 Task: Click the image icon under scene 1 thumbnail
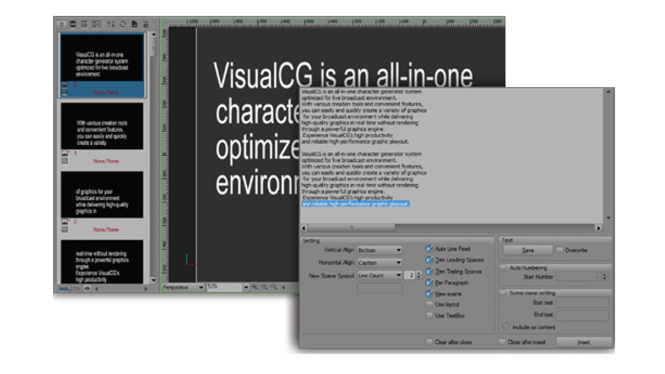click(x=65, y=153)
